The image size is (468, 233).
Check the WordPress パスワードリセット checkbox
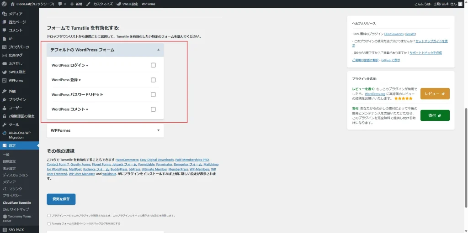point(153,95)
